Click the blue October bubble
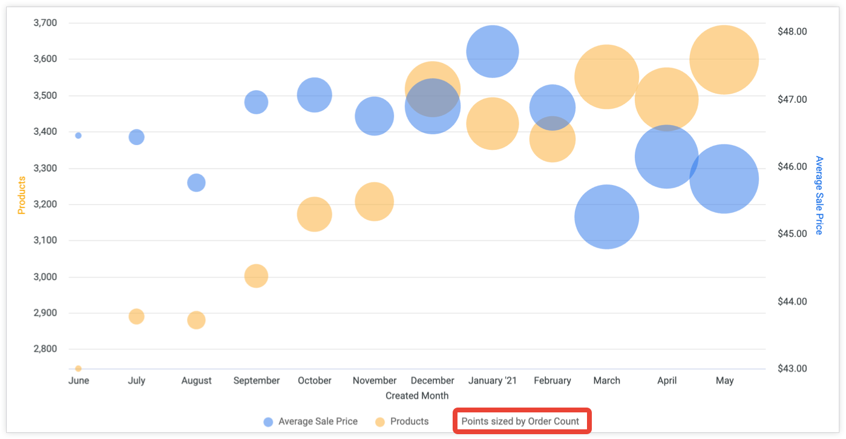 click(x=314, y=95)
